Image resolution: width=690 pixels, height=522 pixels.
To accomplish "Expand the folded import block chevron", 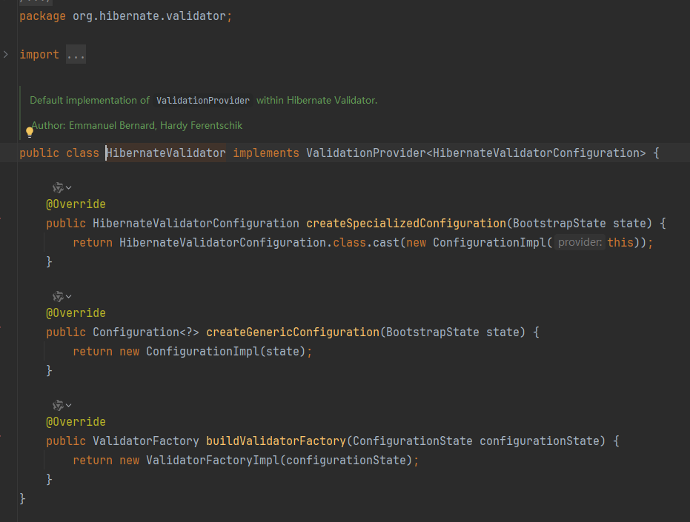I will [6, 55].
